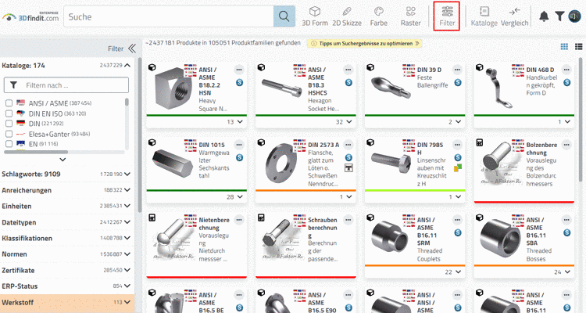Check the DIN EN ISO catalog checkbox
Viewport: 586px width, 313px height.
click(9, 113)
